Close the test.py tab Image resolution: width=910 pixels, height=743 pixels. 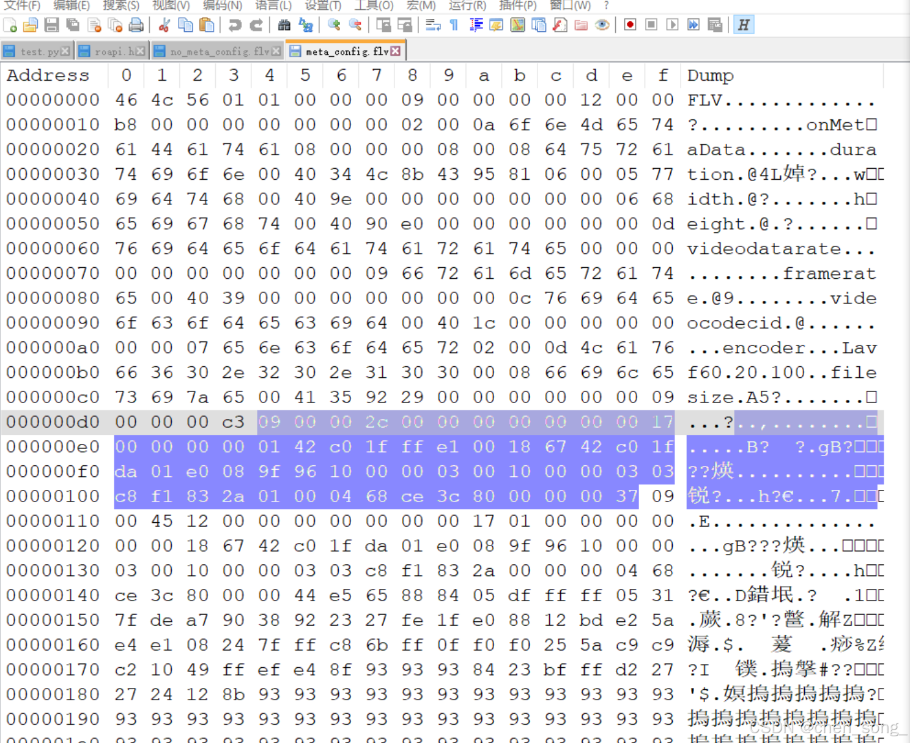[x=65, y=51]
